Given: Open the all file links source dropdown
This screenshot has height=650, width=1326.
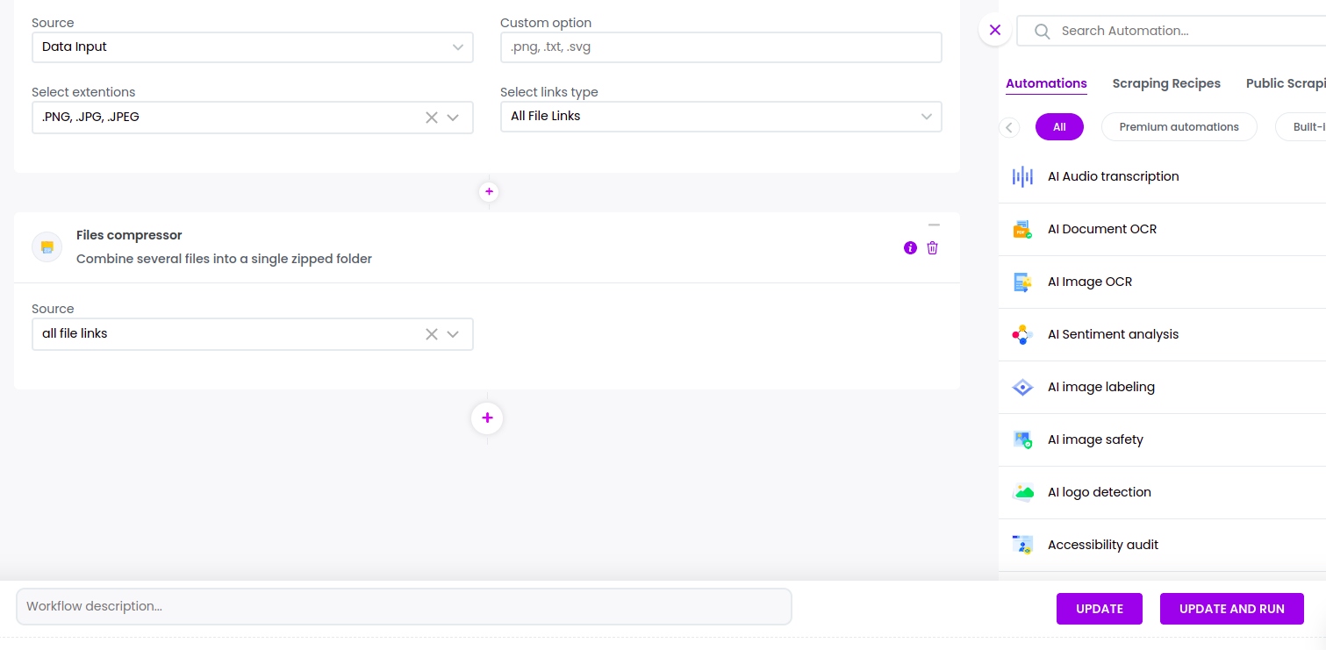Looking at the screenshot, I should (x=453, y=334).
